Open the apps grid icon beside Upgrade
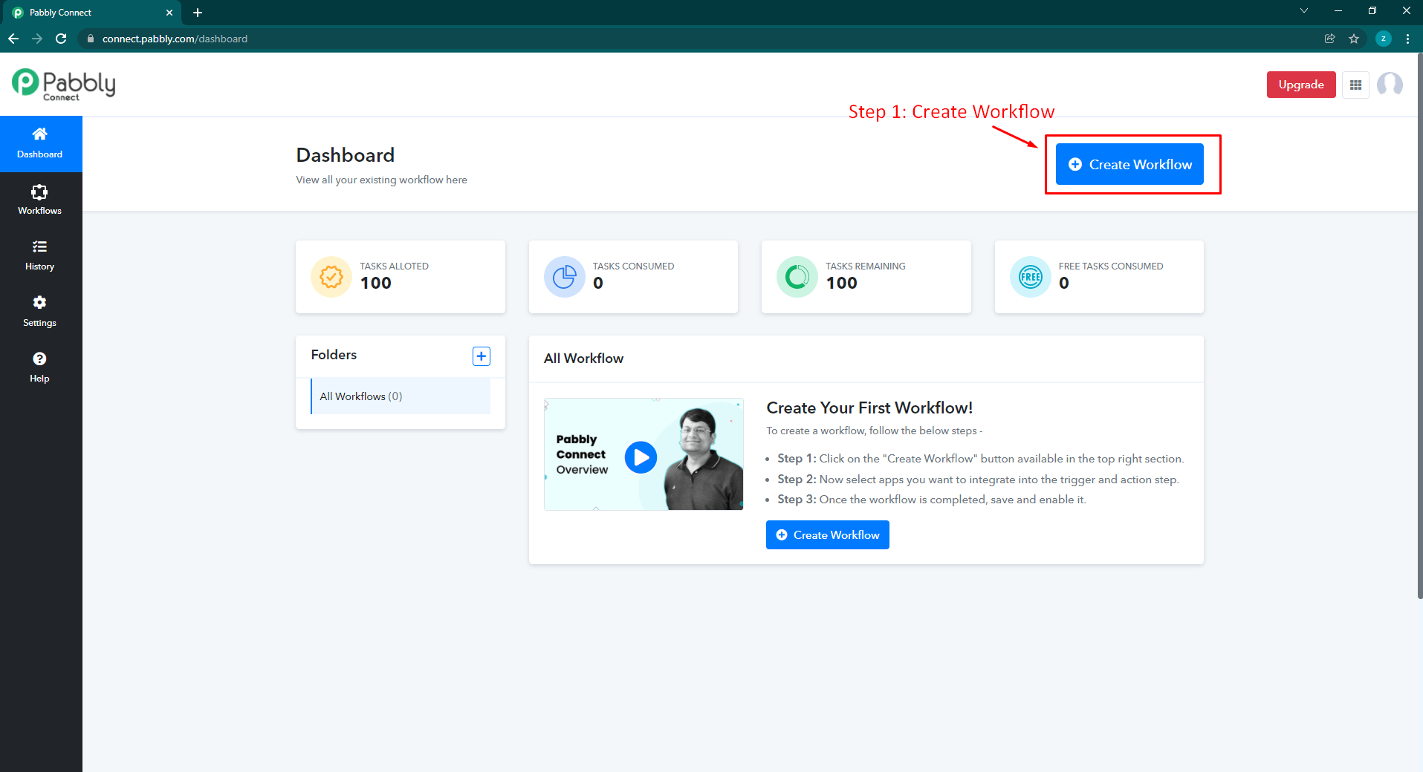This screenshot has height=772, width=1423. [x=1355, y=85]
